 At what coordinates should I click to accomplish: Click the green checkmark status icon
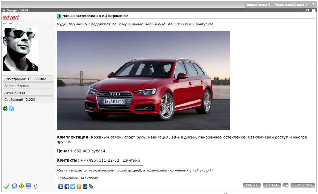pyautogui.click(x=7, y=186)
